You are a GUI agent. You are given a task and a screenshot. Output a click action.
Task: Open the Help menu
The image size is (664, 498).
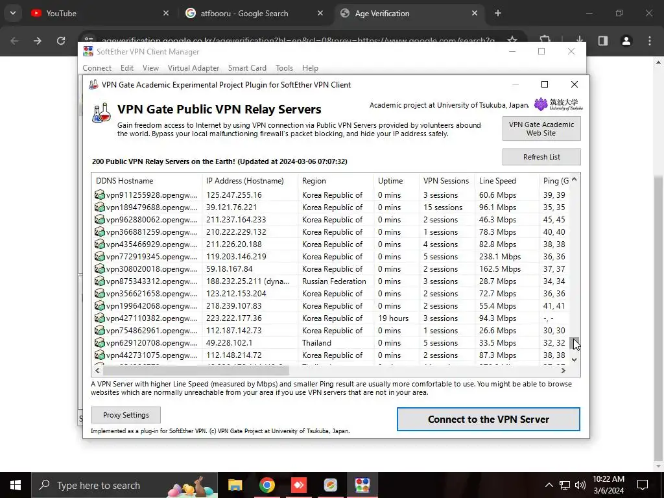[310, 67]
